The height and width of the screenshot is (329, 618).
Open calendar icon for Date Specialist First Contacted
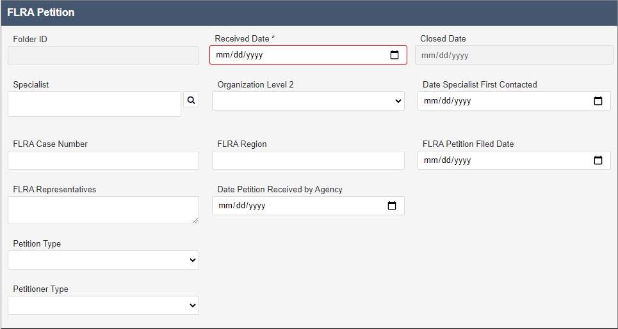[x=598, y=101]
